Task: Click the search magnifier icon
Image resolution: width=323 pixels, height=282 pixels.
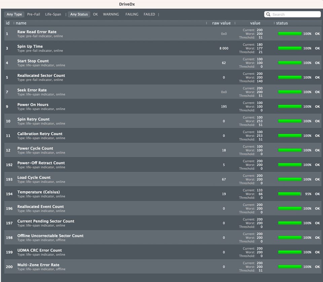Action: [x=268, y=14]
